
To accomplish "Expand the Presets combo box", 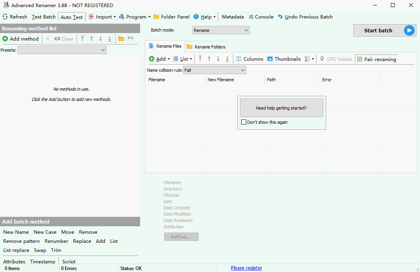I will [62, 50].
